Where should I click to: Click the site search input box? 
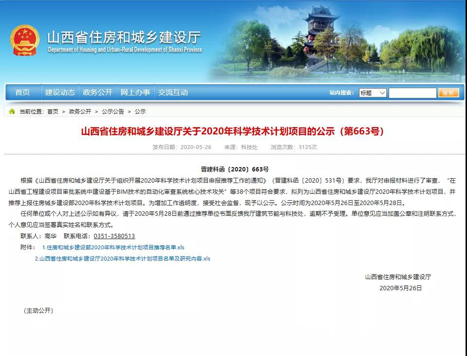(412, 93)
